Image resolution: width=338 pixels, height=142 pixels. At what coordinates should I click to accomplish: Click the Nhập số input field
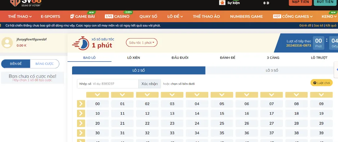coord(108,84)
